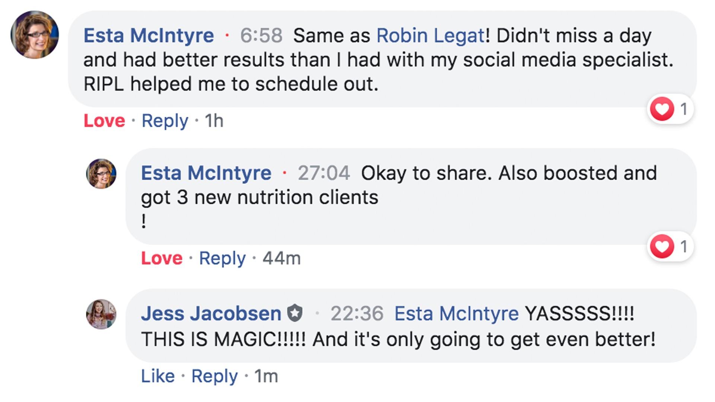Jump to video timestamp 22:36
The image size is (715, 402).
tap(357, 314)
